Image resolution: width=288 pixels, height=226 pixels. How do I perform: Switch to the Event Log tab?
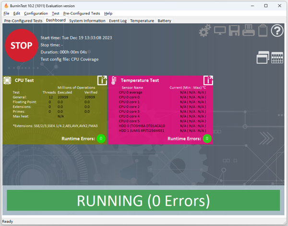coord(118,21)
